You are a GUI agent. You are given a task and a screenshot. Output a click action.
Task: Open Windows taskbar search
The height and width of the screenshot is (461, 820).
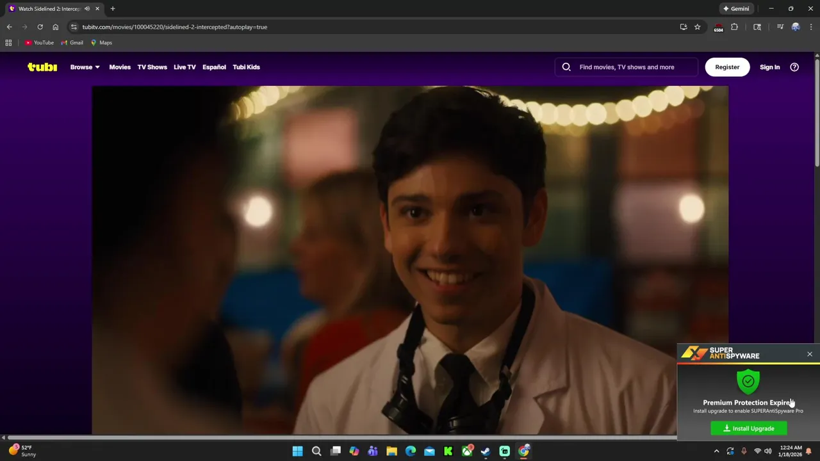point(316,451)
